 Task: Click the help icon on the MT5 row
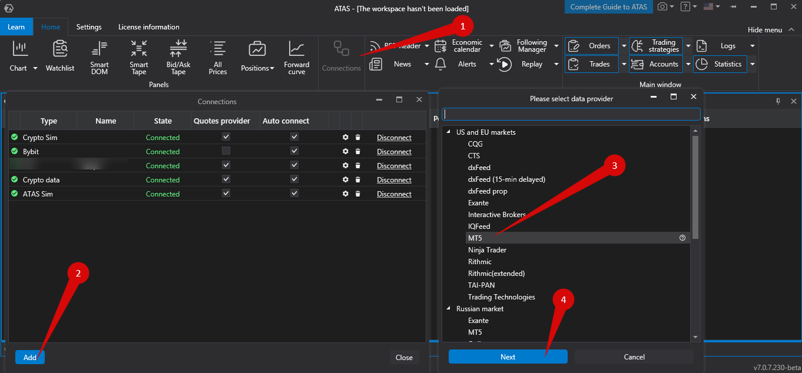682,238
